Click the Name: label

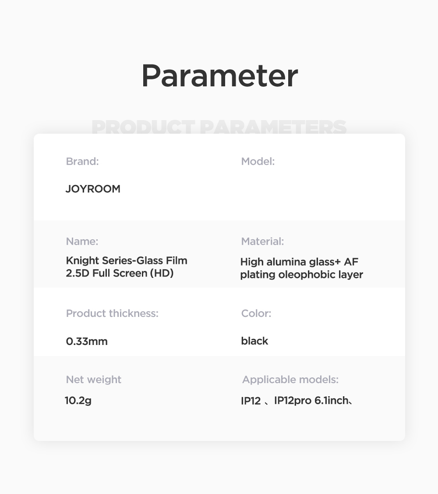tap(82, 242)
